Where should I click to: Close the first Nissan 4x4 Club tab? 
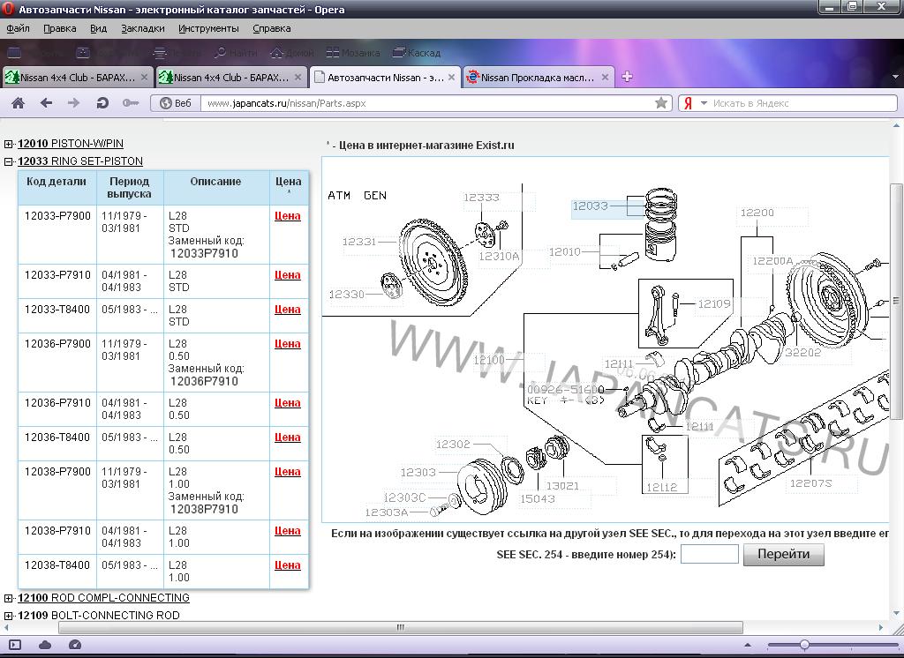coord(144,77)
